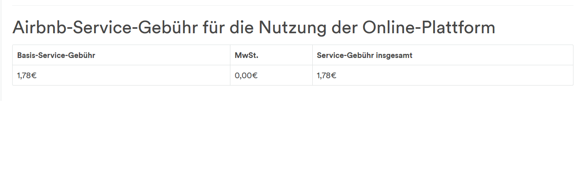Click the 1,78€ value under Service-Gebühr insgesamt

click(326, 75)
